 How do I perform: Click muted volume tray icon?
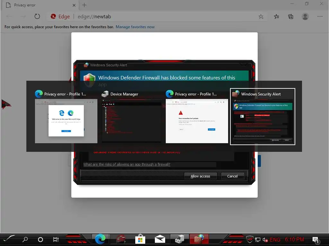point(265,240)
